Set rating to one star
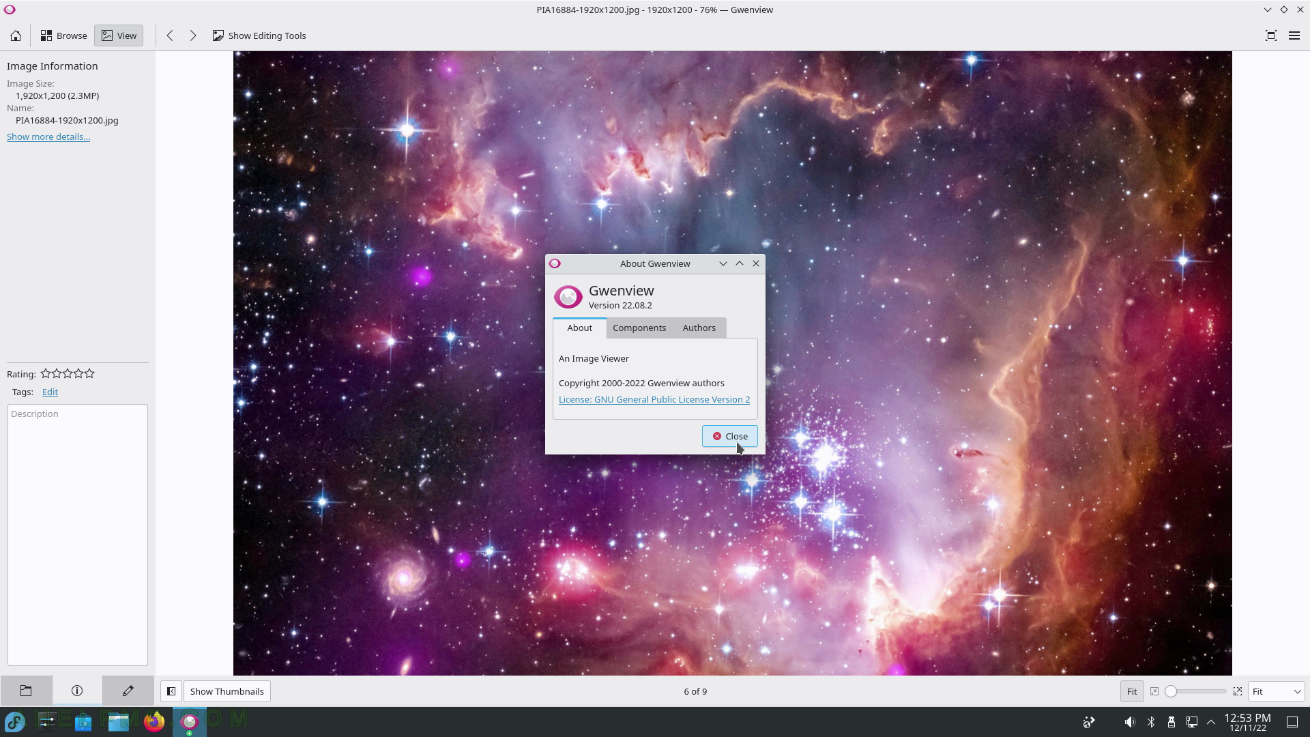This screenshot has width=1310, height=737. tap(46, 373)
